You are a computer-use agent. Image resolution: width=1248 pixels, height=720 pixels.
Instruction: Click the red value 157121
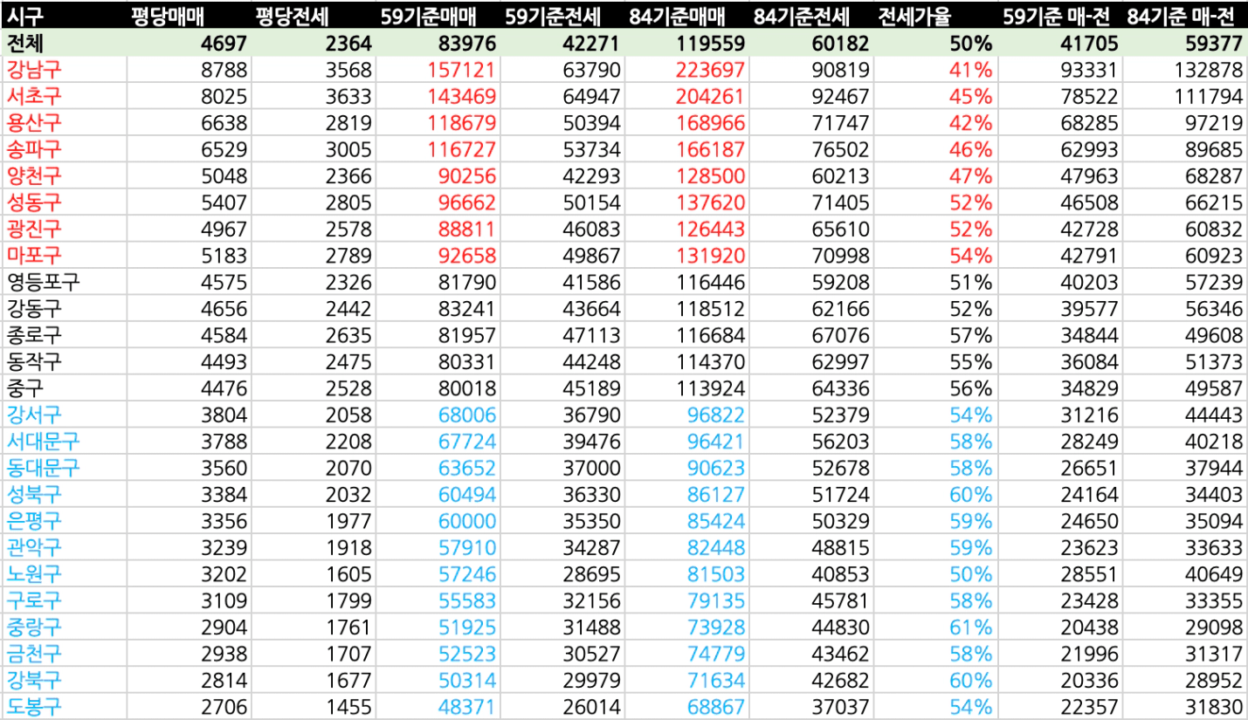pos(462,69)
